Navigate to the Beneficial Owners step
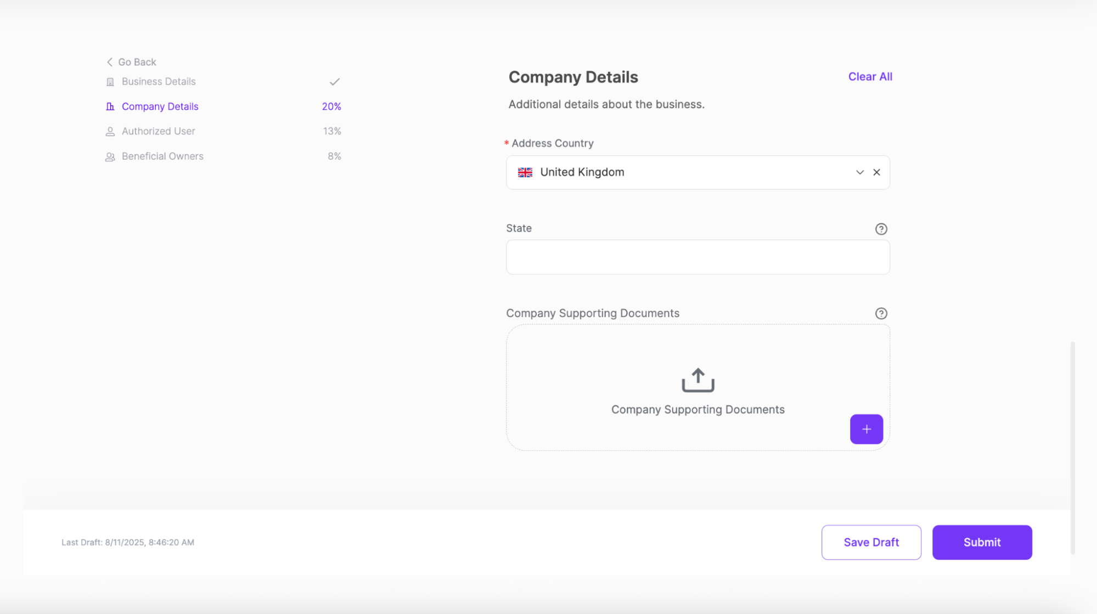 coord(162,156)
